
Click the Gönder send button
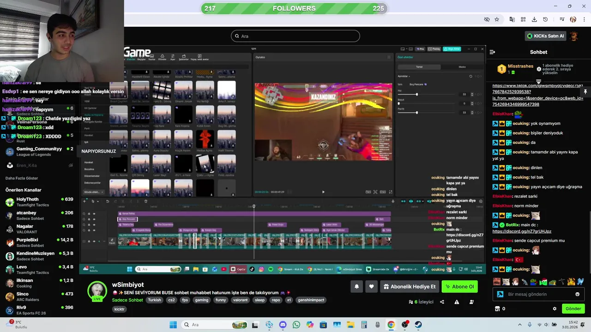[573, 308]
